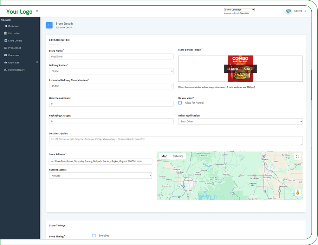Image resolution: width=318 pixels, height=245 pixels.
Task: Click the Street View pegman icon
Action: 298,192
